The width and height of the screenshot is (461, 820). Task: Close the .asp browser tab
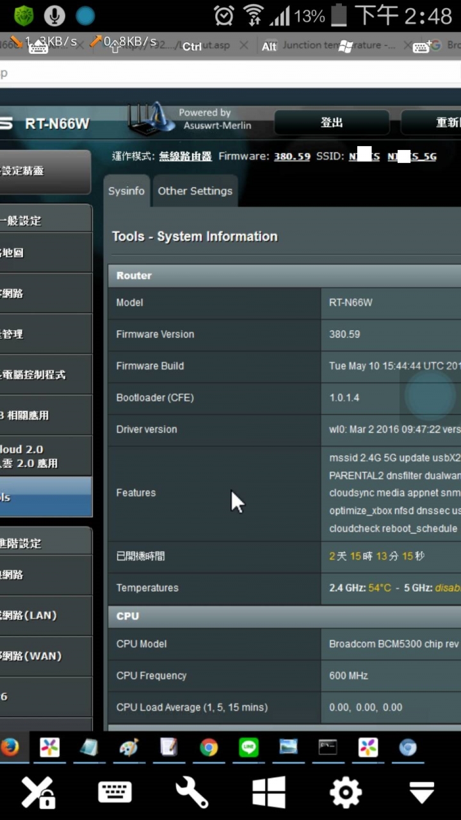[243, 46]
